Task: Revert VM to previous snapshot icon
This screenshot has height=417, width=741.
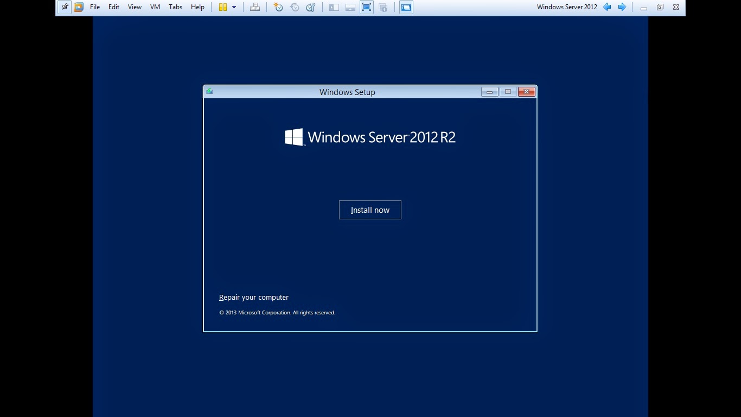Action: click(x=295, y=7)
